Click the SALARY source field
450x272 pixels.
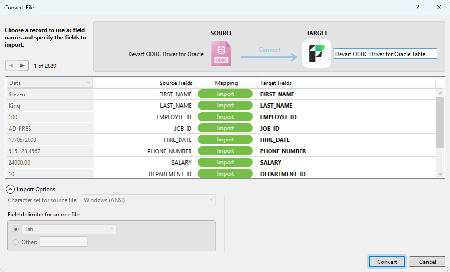point(181,163)
